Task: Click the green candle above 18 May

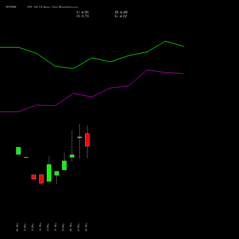Action: tap(57, 174)
